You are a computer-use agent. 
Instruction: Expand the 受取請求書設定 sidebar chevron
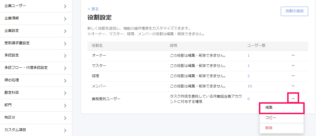click(65, 44)
